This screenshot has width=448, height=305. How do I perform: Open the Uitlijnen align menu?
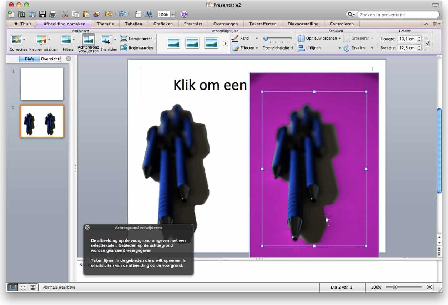(319, 48)
